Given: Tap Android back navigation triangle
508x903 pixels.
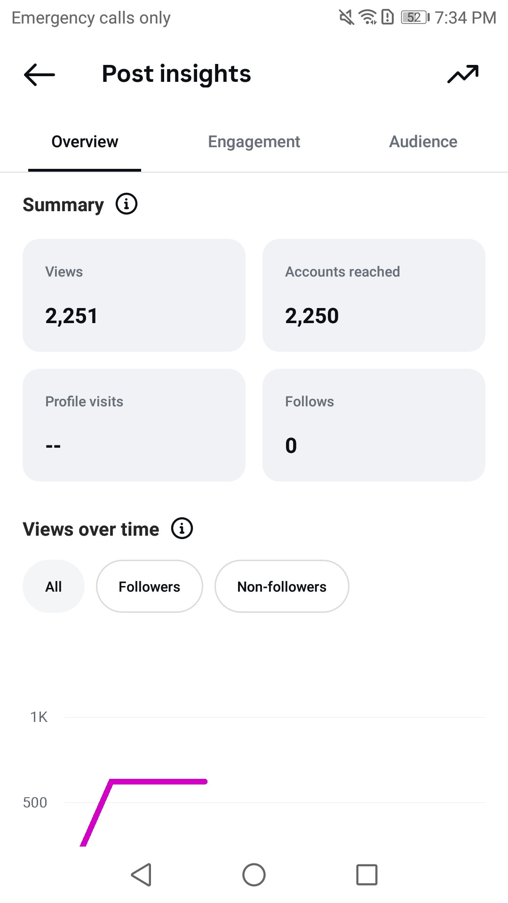Looking at the screenshot, I should [141, 875].
